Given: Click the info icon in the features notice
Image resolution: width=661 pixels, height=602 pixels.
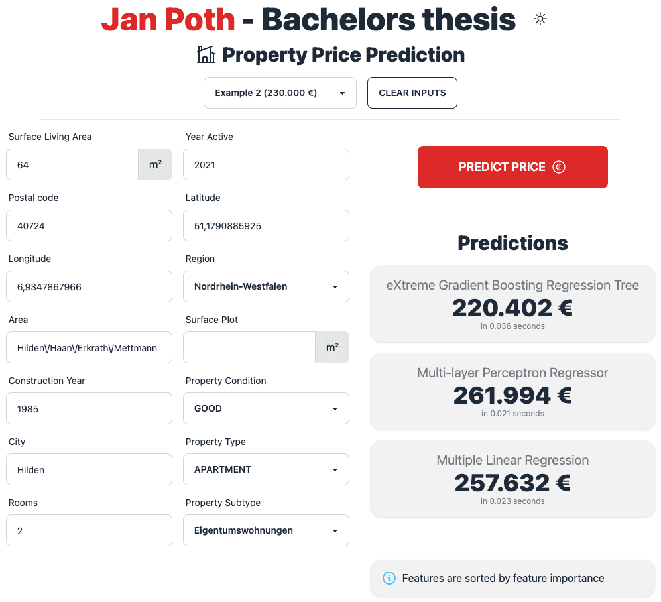Looking at the screenshot, I should coord(390,578).
